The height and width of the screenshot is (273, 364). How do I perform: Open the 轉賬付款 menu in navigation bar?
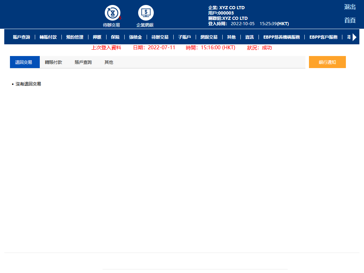pos(48,37)
